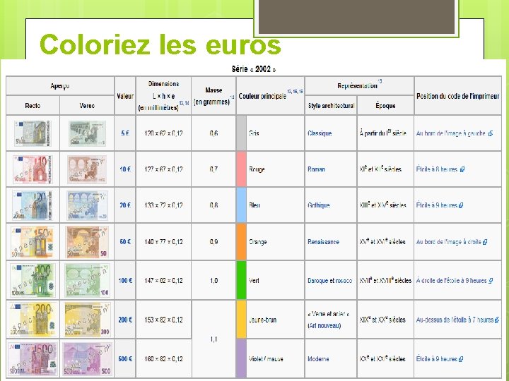Click 'Au-dessus de l'étoile à 7 heures' link
The image size is (509, 381).
click(457, 320)
